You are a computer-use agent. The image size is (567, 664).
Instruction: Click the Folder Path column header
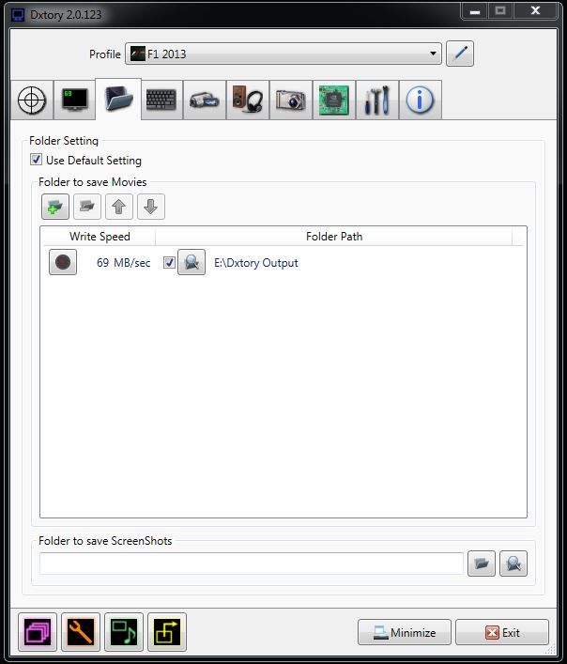pyautogui.click(x=334, y=237)
